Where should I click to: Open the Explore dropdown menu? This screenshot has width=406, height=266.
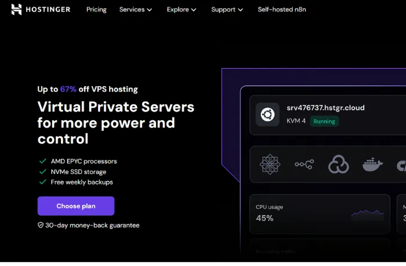click(181, 10)
